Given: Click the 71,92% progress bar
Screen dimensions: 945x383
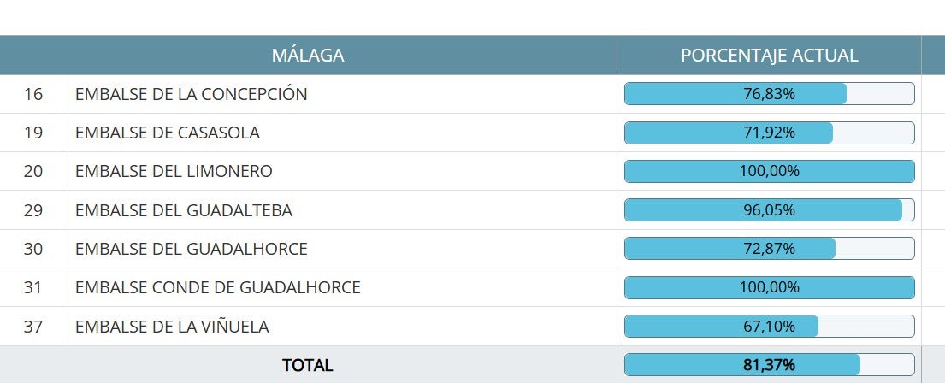Looking at the screenshot, I should [769, 133].
